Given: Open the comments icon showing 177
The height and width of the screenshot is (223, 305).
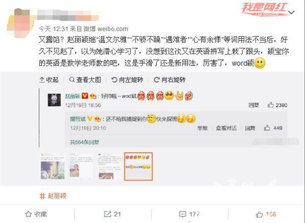Looking at the screenshot, I should [x=182, y=214].
